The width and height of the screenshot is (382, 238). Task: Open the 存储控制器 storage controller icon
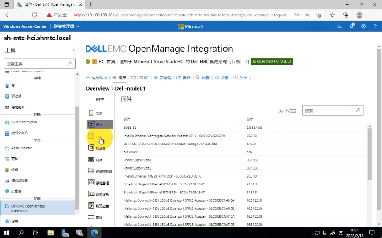(x=91, y=171)
